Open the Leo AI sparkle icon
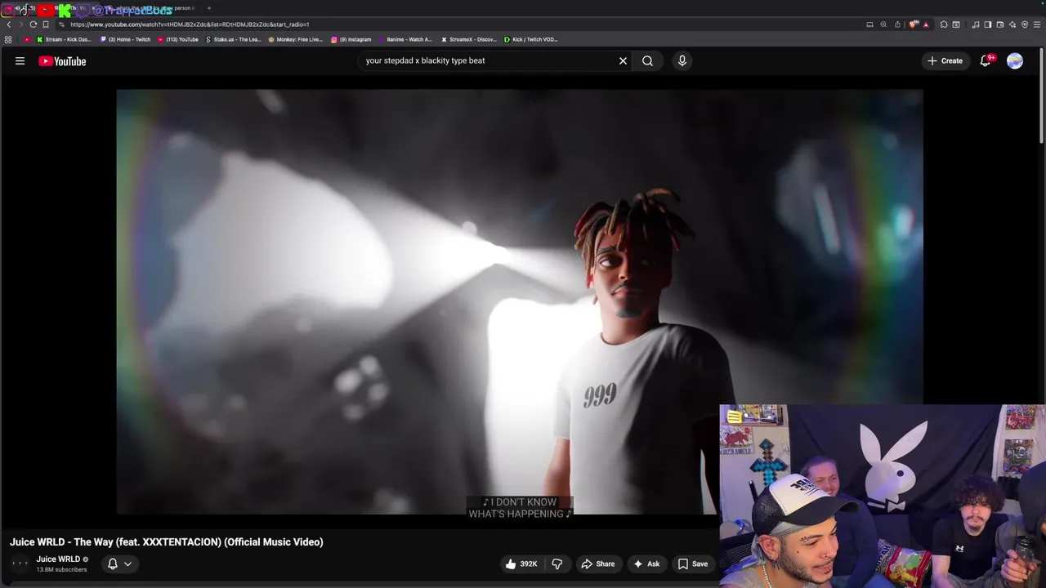Screen dimensions: 1046x588 [1012, 24]
